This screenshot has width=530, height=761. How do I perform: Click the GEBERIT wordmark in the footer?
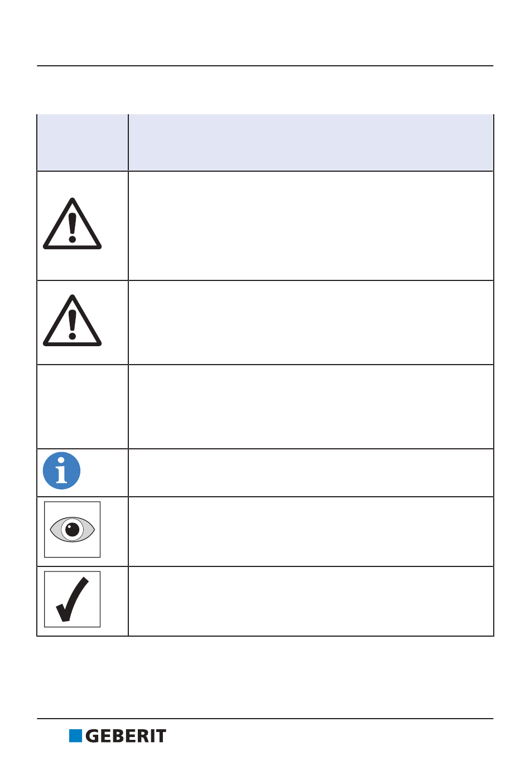tap(126, 736)
